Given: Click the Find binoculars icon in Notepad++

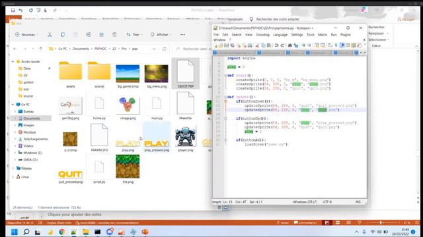Looking at the screenshot, I should [290, 45].
